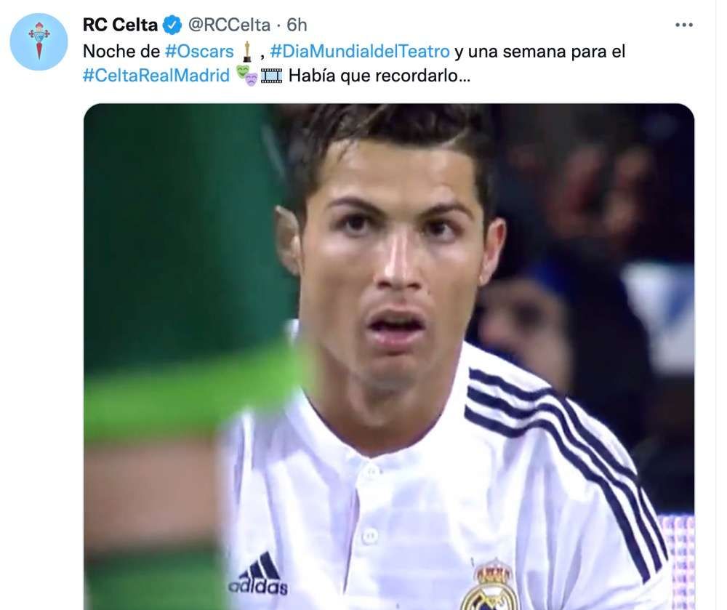Open the RC Celta profile avatar

39,41
